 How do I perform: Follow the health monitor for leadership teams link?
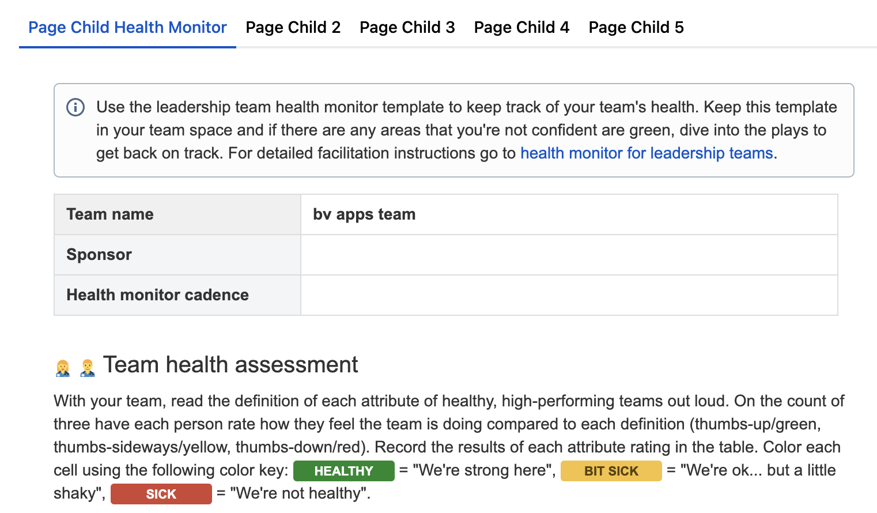click(646, 153)
